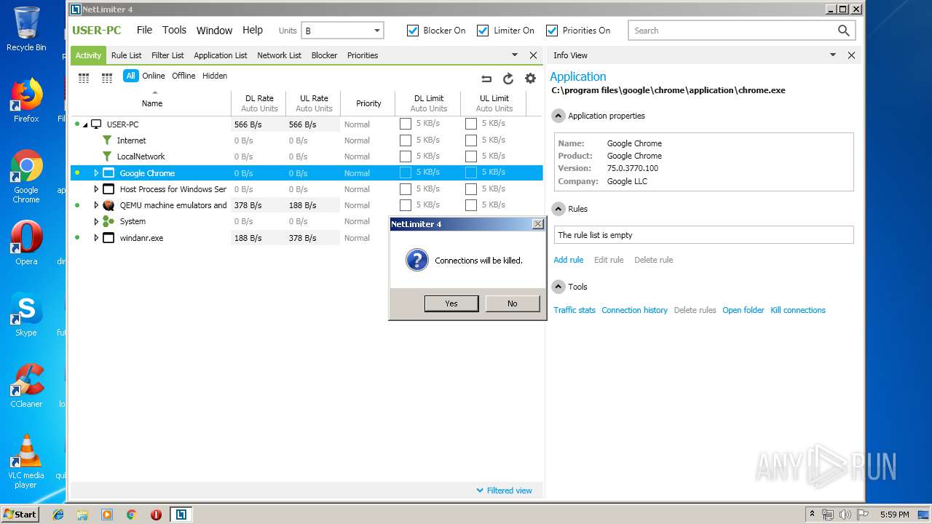
Task: Expand the Google Chrome tree node
Action: tap(96, 173)
